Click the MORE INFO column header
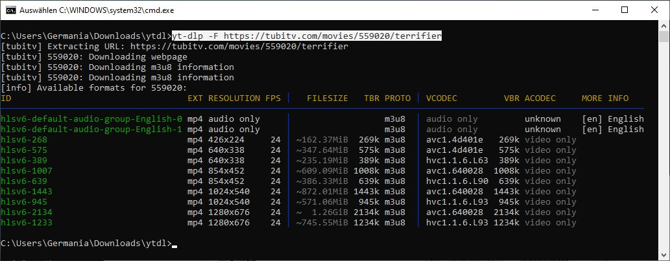The image size is (670, 261). [x=605, y=98]
